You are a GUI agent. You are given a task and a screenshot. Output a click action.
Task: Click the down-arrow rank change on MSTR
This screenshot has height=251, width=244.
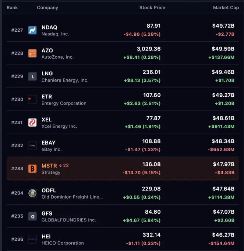[64, 165]
